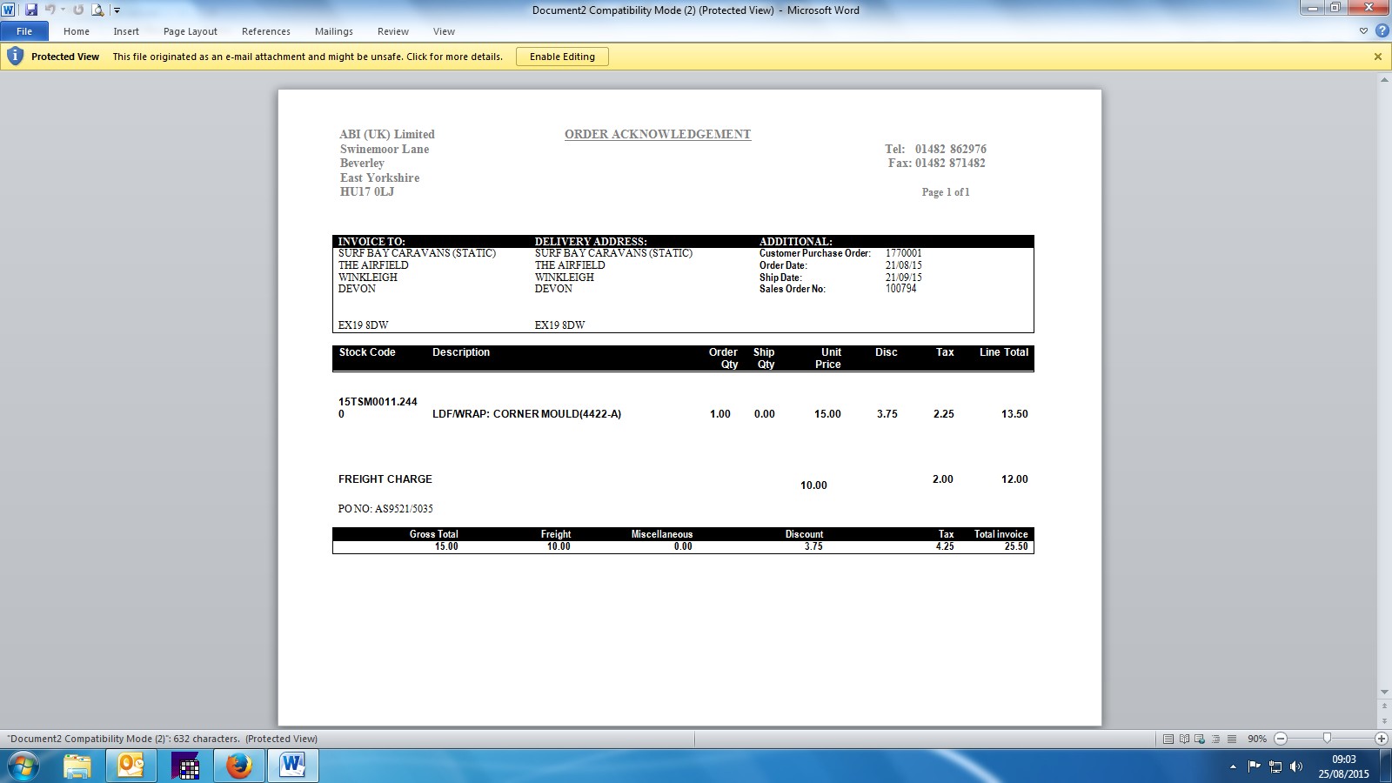Expand the ribbon with the chevron icon
Viewport: 1392px width, 783px height.
pyautogui.click(x=1363, y=31)
